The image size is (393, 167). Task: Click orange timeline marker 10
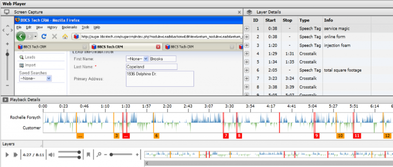tap(340, 136)
